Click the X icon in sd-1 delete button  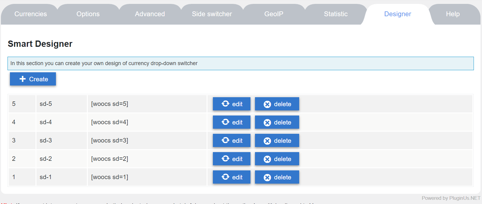click(x=267, y=178)
